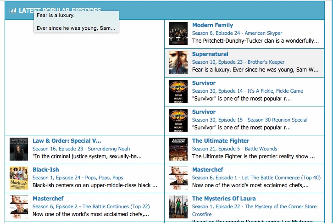Click The Mysteries Of Laura thumbnail
333x223 pixels.
click(x=178, y=206)
